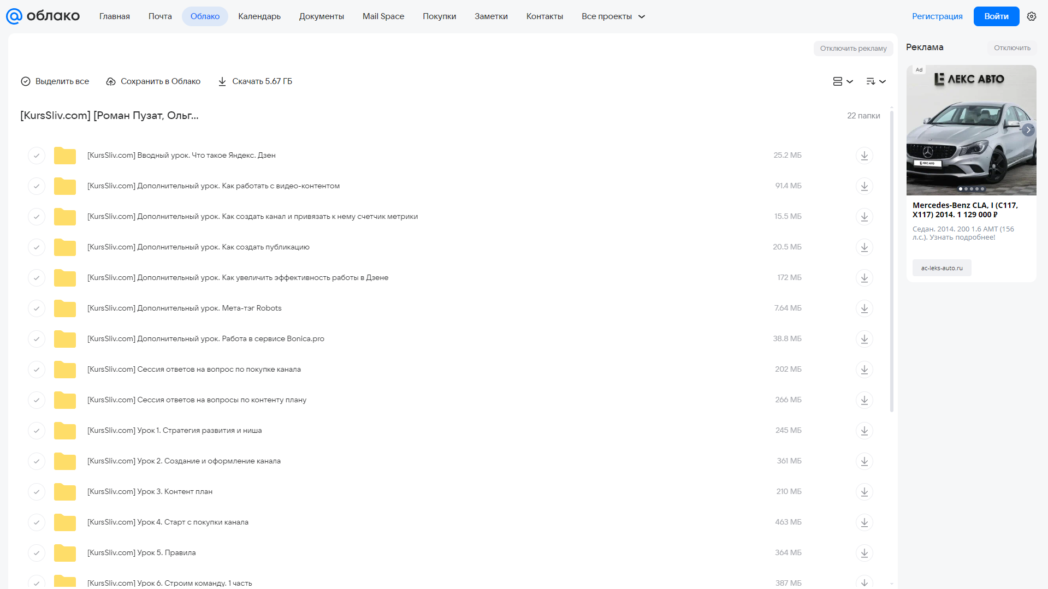The width and height of the screenshot is (1048, 589).
Task: Open the settings gear in the top bar
Action: point(1031,16)
